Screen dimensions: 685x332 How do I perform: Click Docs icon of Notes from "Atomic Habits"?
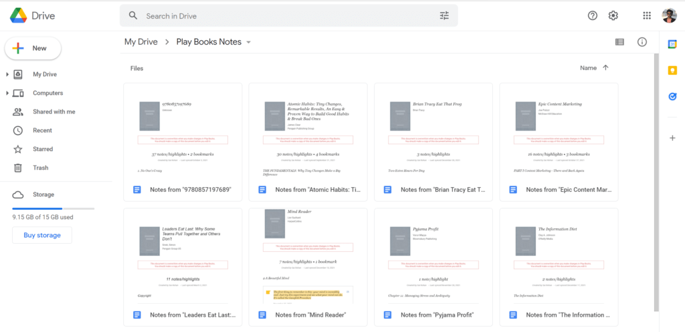(x=262, y=190)
